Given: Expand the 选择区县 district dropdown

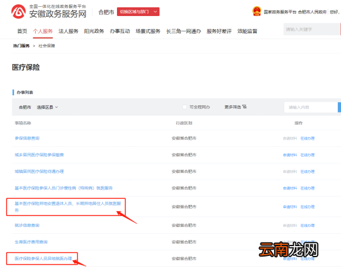Looking at the screenshot, I should tap(47, 107).
